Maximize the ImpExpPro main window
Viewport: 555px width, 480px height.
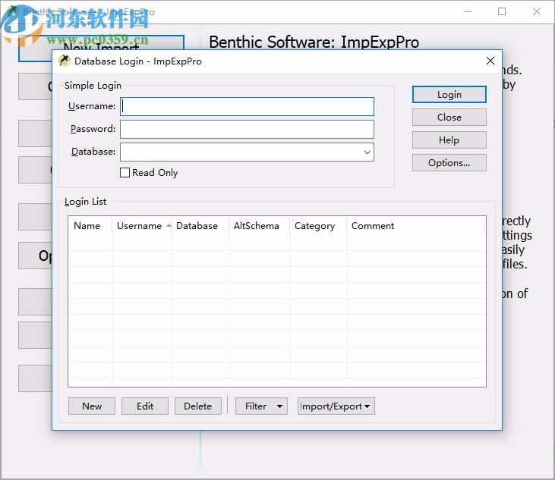tap(502, 11)
